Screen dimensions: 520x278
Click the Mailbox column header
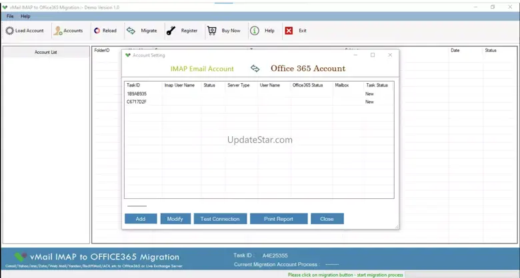(x=342, y=85)
